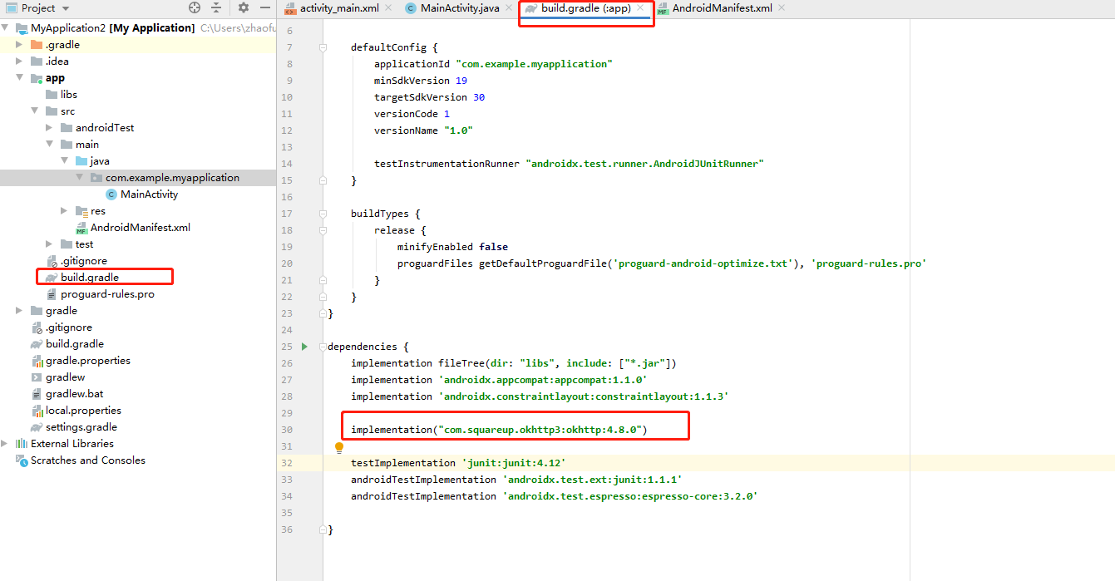
Task: Click the icon beside Scratches and Consoles
Action: 22,460
